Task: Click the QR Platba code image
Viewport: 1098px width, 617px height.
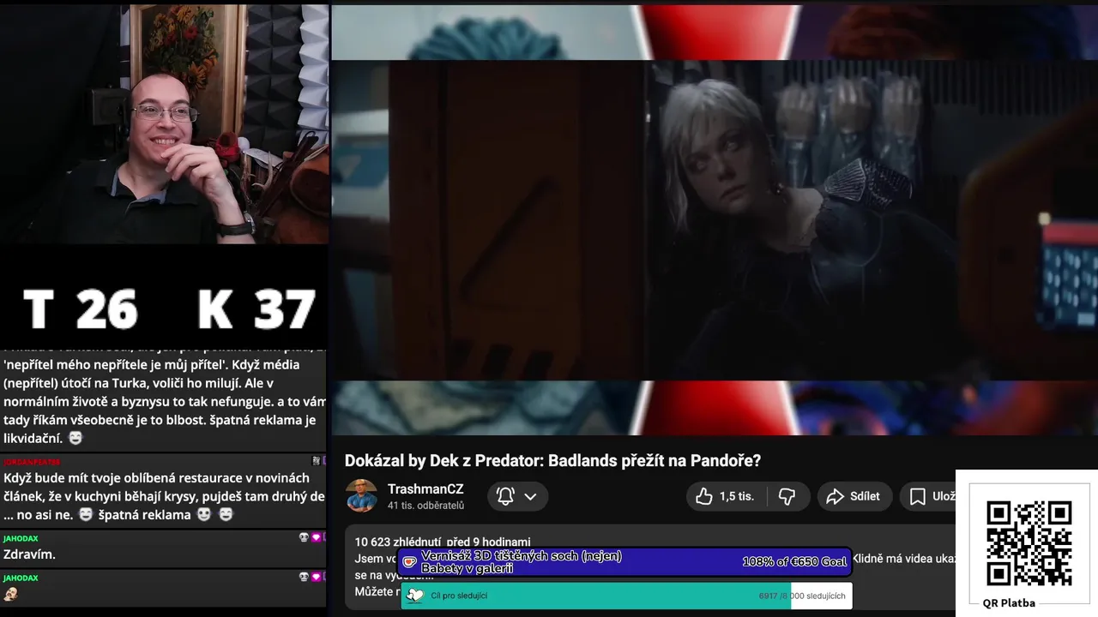Action: pos(1029,542)
